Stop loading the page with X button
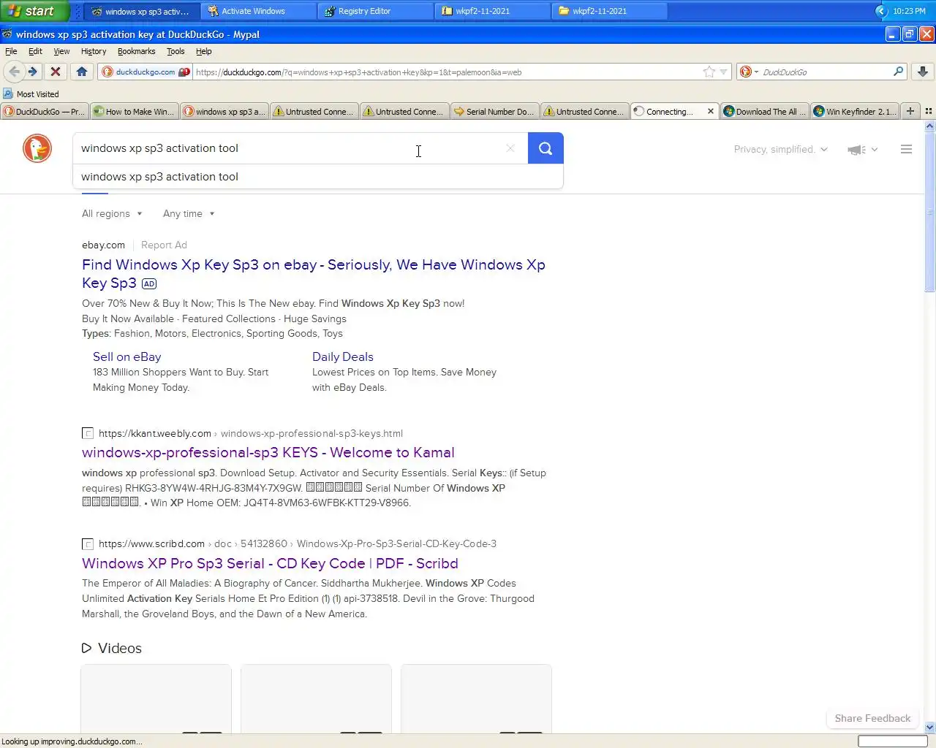The height and width of the screenshot is (748, 936). click(x=55, y=72)
